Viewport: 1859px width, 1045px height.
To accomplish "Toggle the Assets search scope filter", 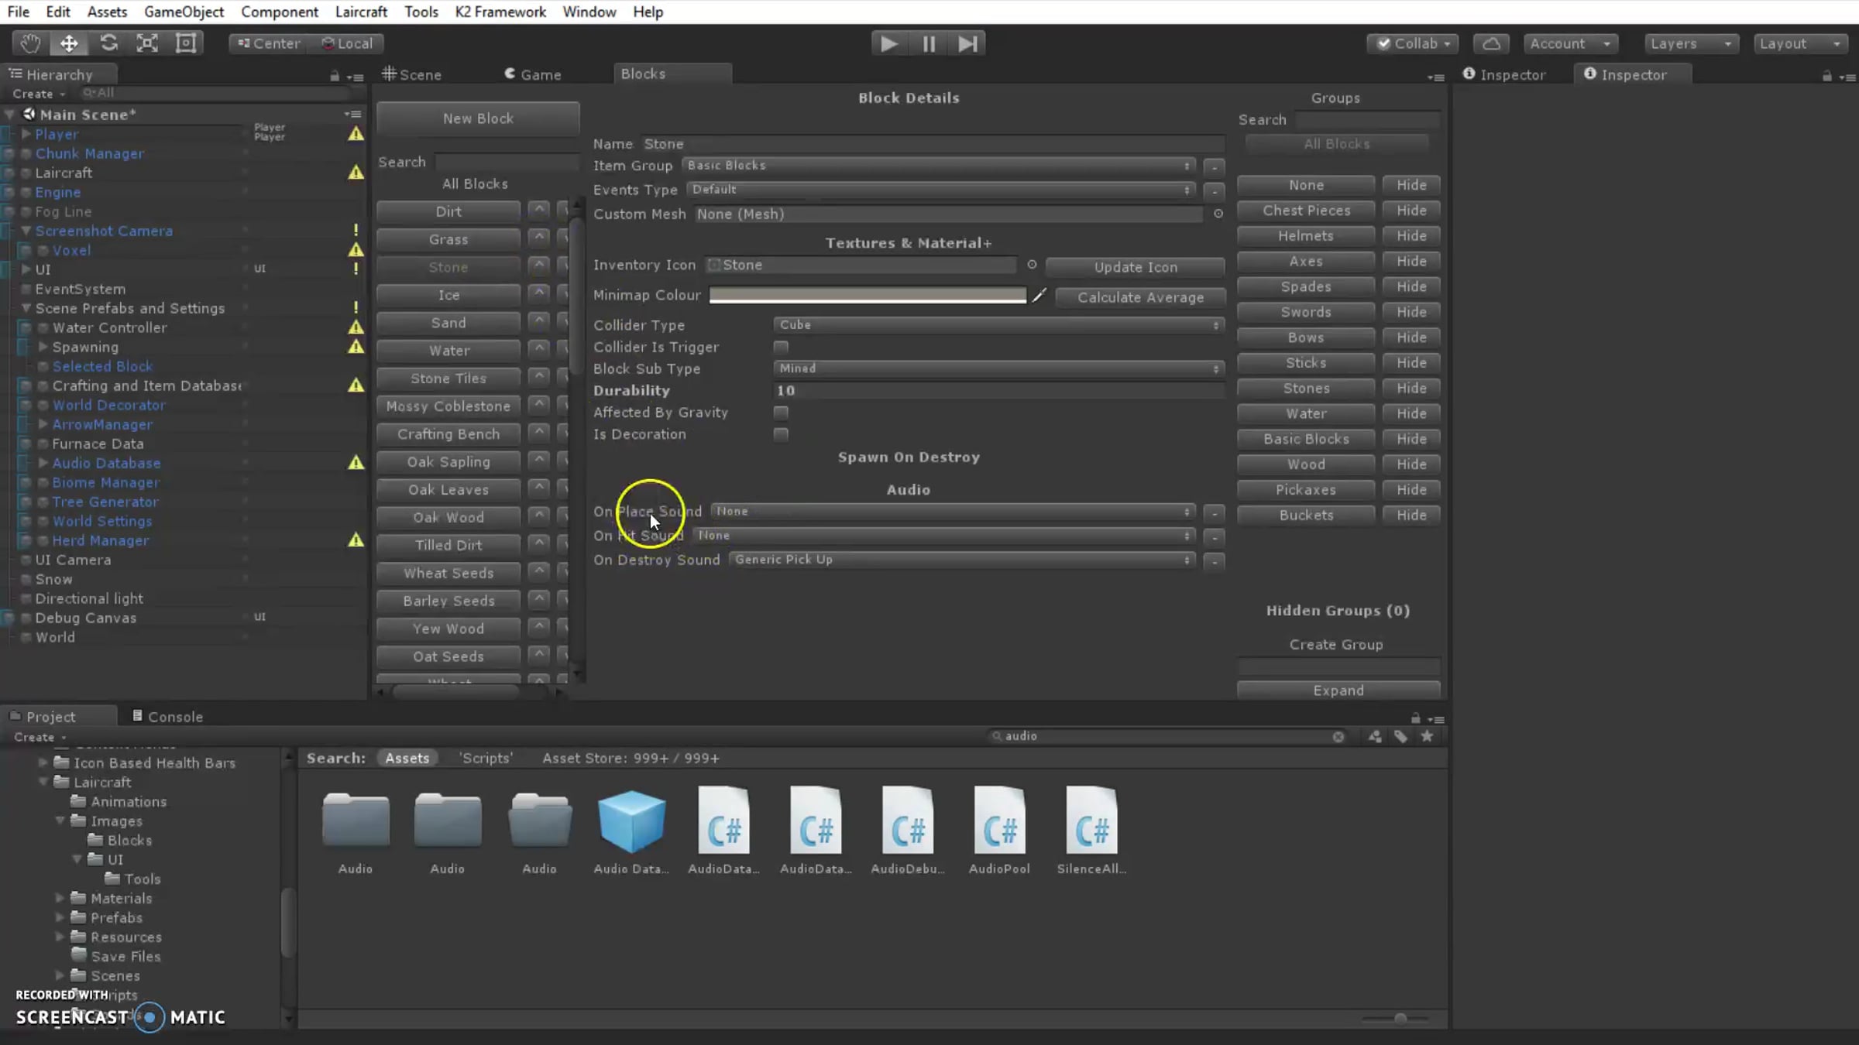I will coord(407,759).
